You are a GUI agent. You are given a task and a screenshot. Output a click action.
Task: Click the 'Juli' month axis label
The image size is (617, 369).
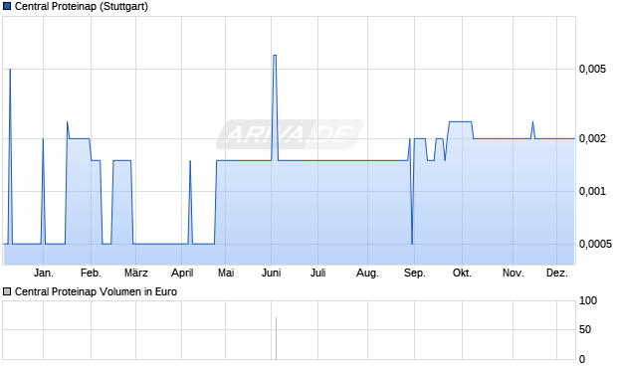click(317, 273)
